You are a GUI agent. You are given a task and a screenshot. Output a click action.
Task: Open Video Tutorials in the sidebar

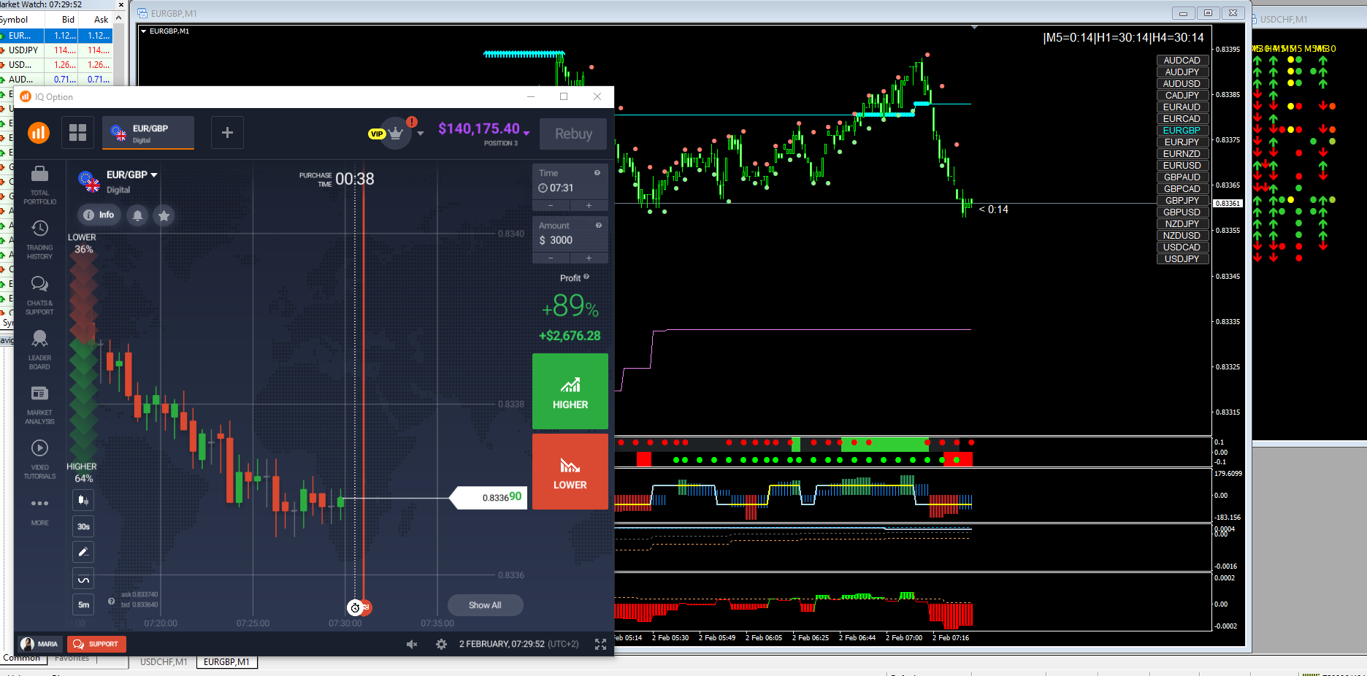[40, 459]
